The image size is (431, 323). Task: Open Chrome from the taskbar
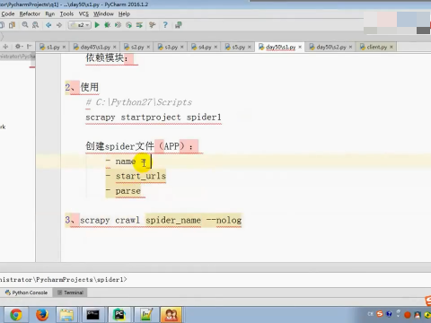16,315
